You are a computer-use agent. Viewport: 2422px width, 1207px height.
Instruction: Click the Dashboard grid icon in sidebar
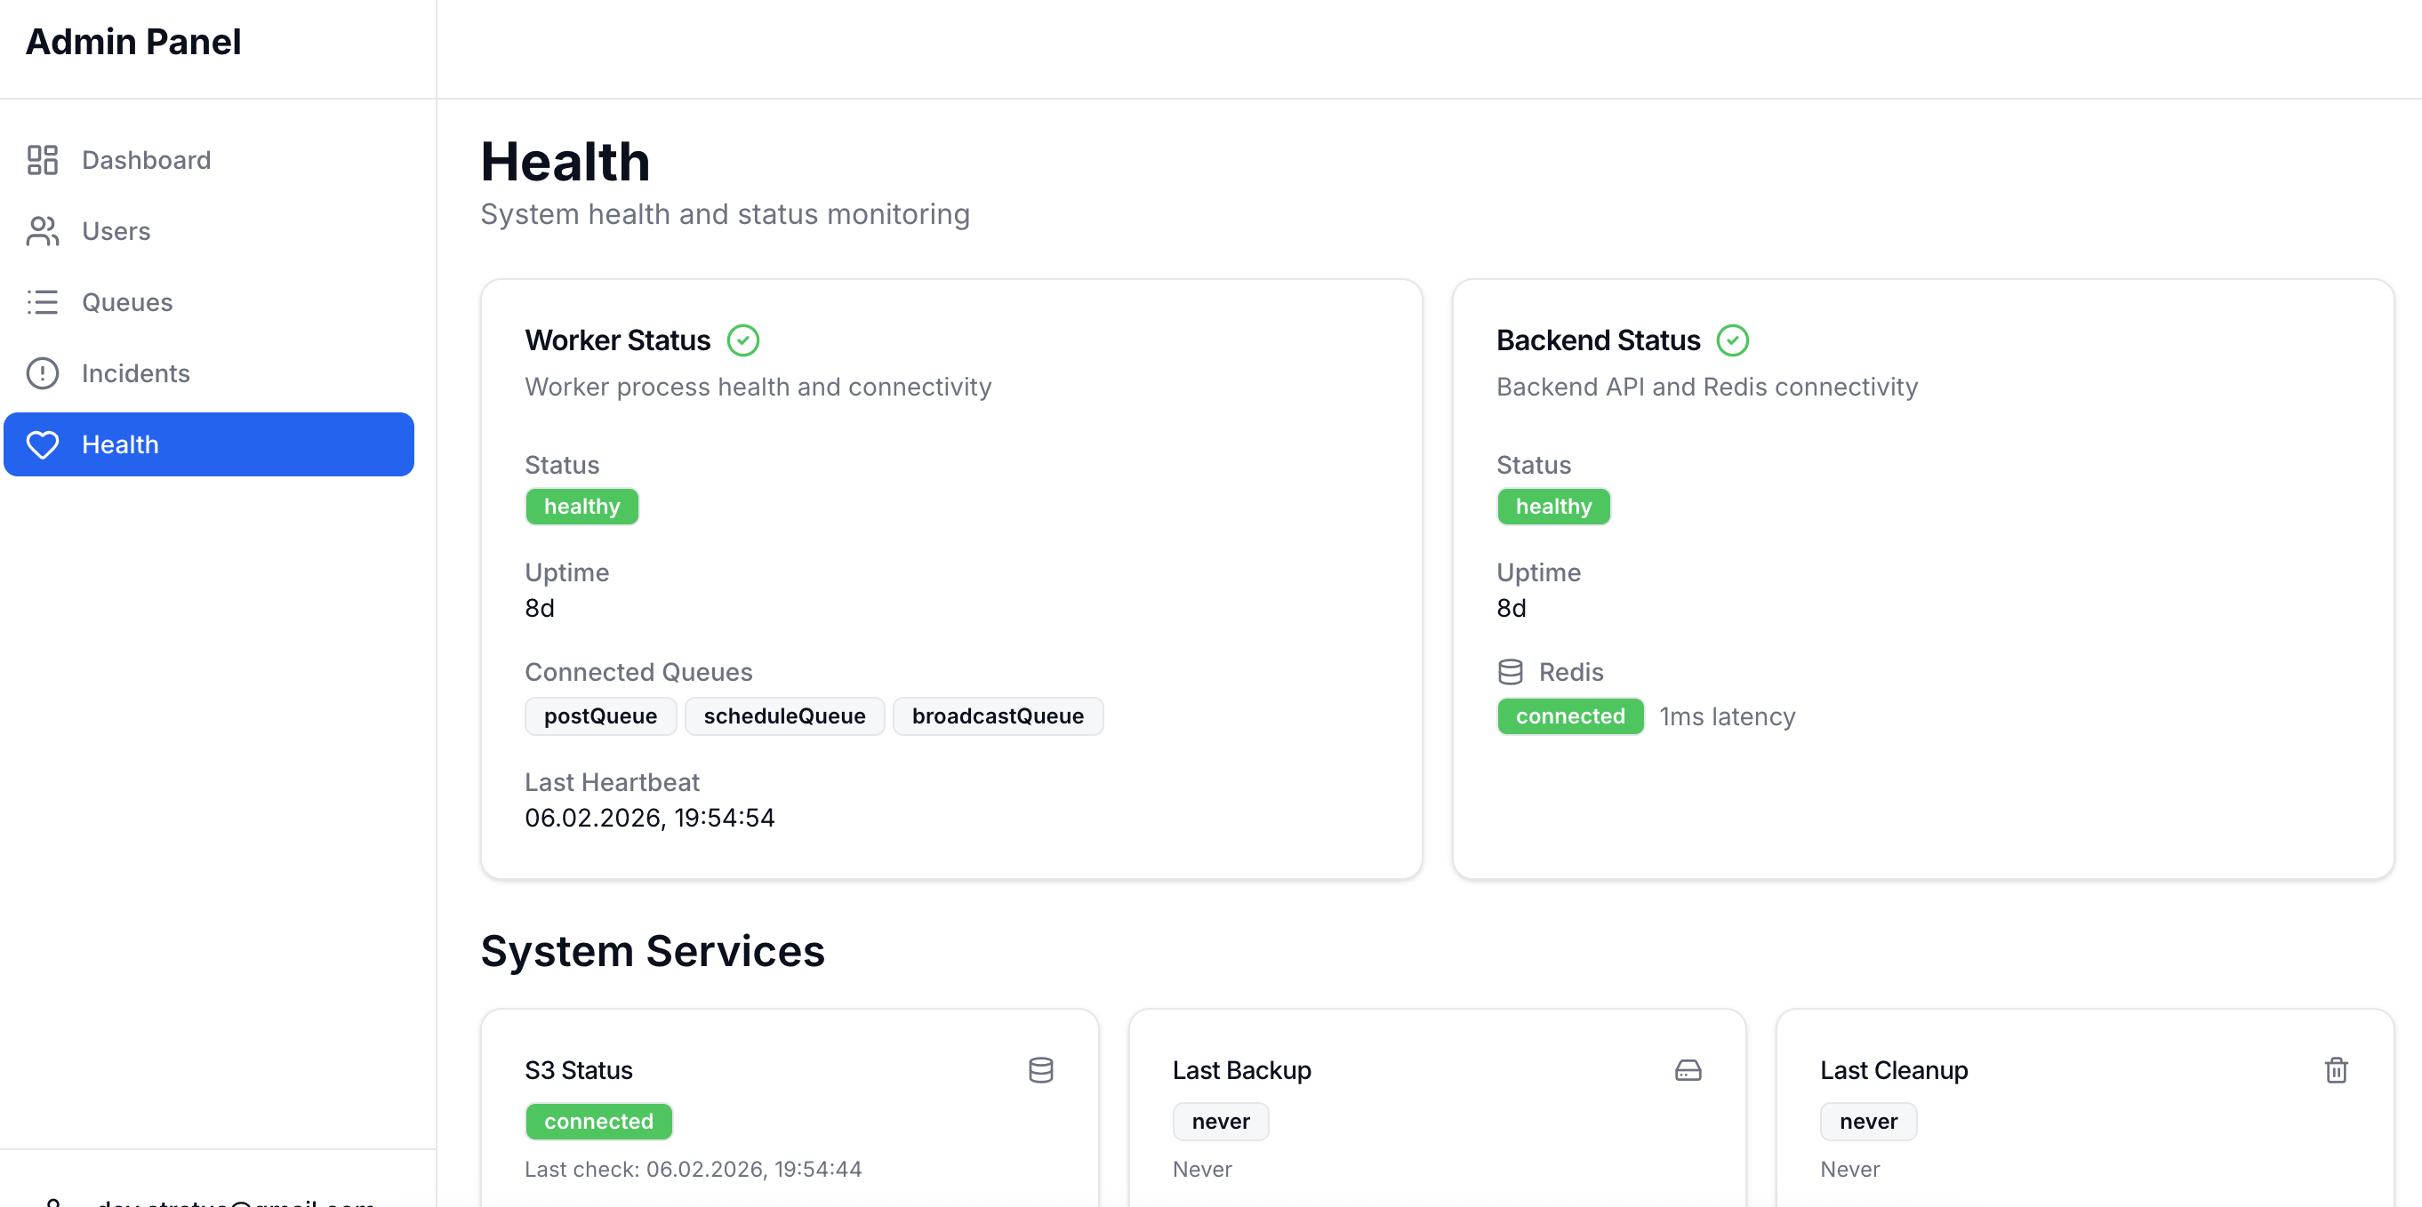[43, 160]
